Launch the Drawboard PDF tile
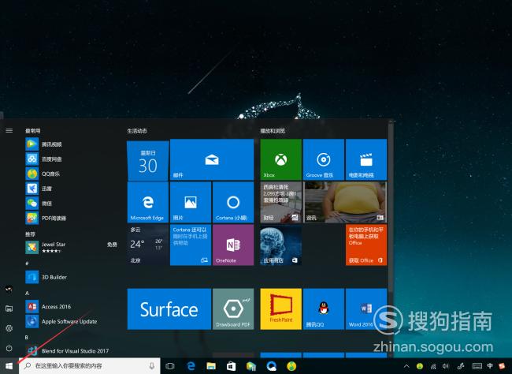This screenshot has width=512, height=374. click(x=233, y=309)
